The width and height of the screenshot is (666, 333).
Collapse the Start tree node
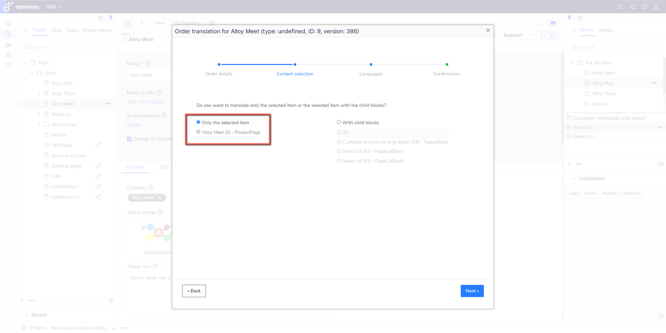pos(32,73)
